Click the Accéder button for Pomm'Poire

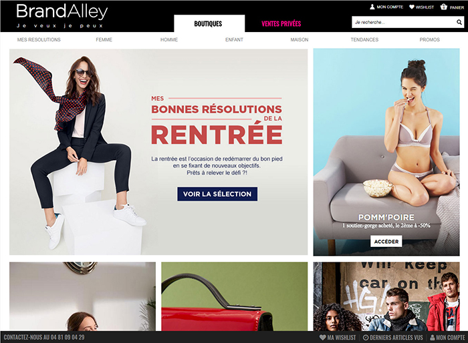click(386, 242)
